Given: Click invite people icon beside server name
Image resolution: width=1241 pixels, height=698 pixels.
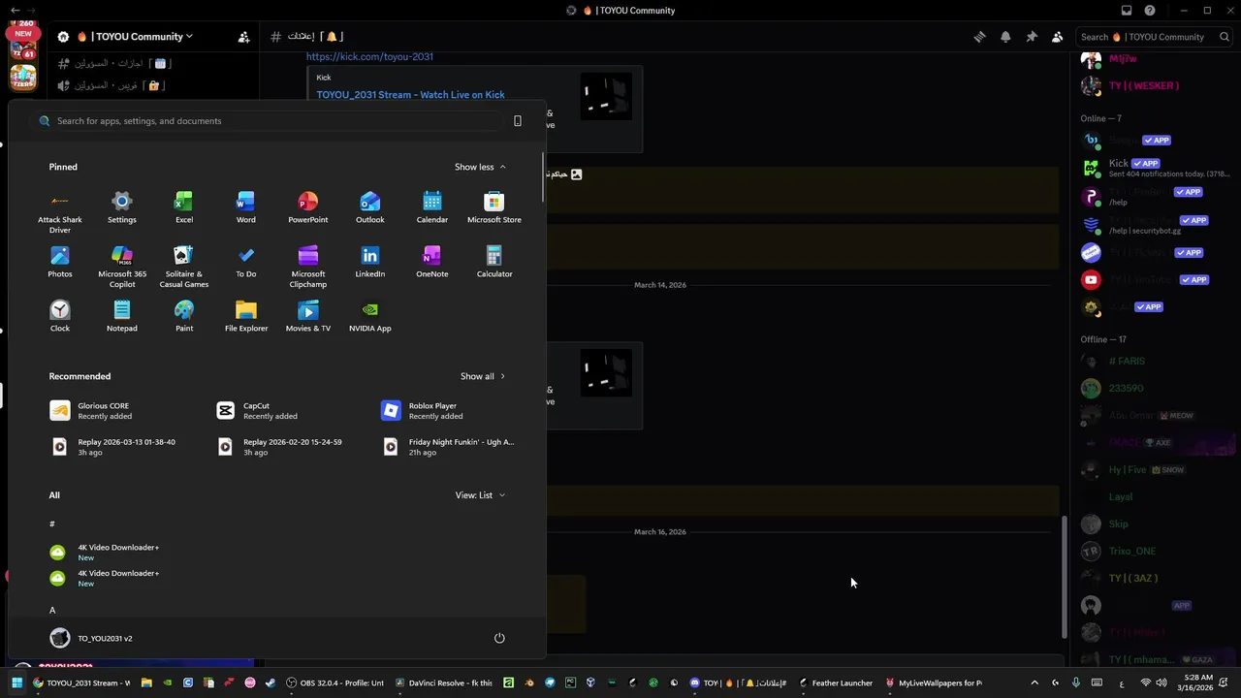Looking at the screenshot, I should point(243,37).
